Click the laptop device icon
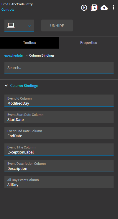Screen dimensions: 118x219 click(x=11, y=25)
